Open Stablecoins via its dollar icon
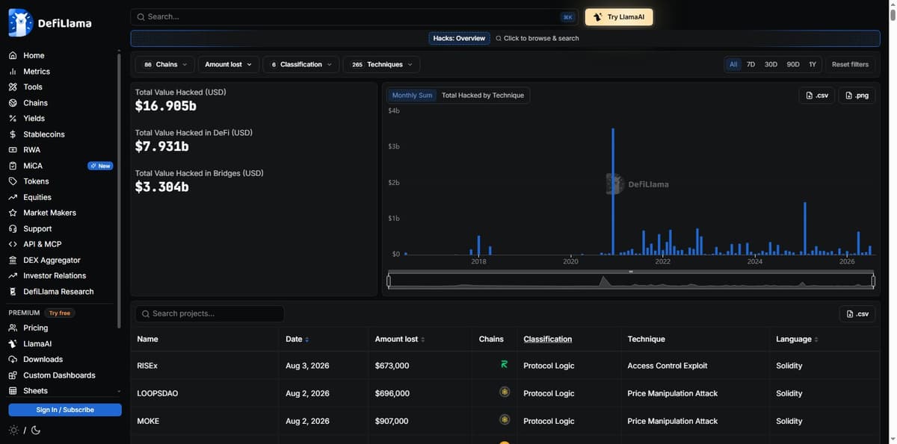Viewport: 897px width, 444px height. [x=13, y=134]
